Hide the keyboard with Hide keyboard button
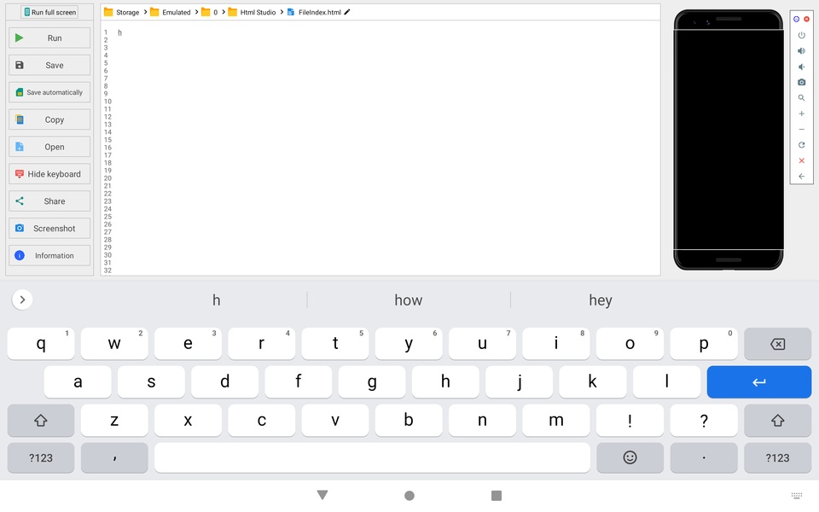 (49, 174)
